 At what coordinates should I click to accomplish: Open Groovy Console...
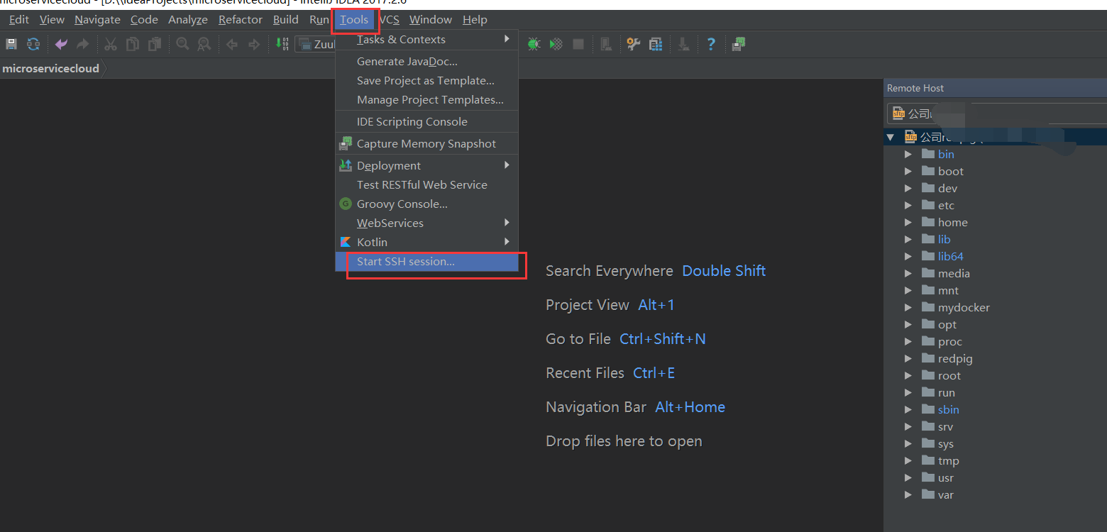[426, 204]
